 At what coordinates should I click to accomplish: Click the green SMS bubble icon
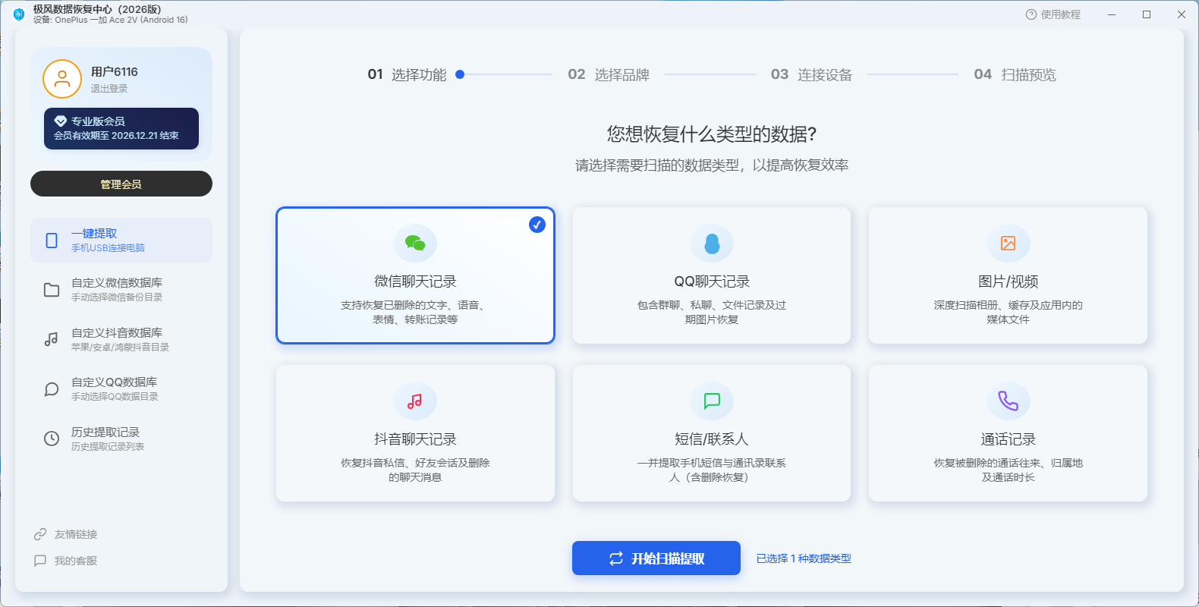pos(712,401)
